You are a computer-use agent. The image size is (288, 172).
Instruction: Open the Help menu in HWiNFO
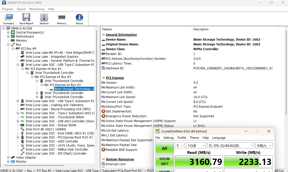point(51,9)
